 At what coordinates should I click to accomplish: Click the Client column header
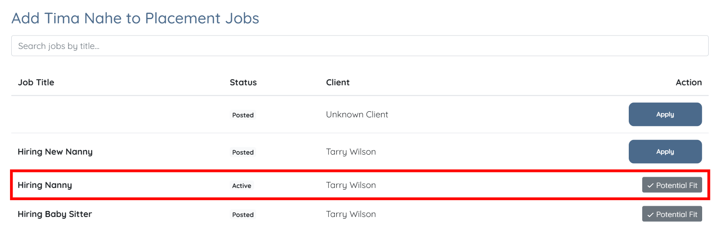338,82
